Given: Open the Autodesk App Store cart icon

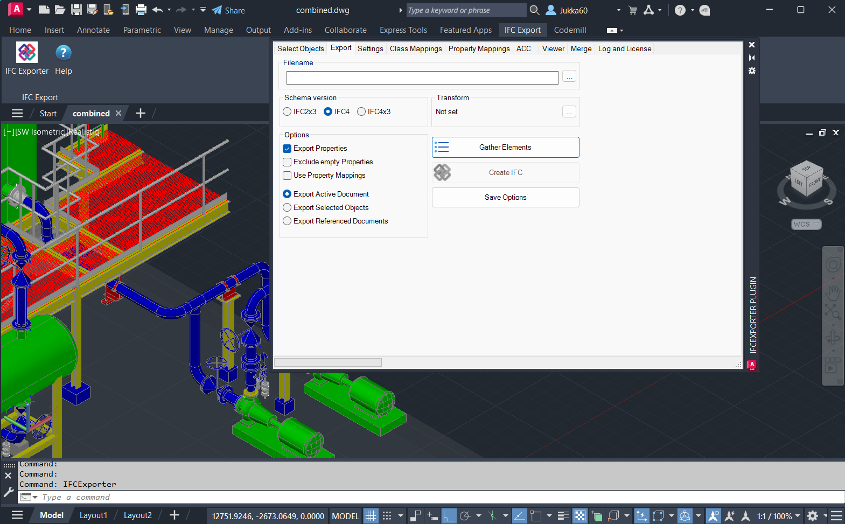Looking at the screenshot, I should [633, 10].
